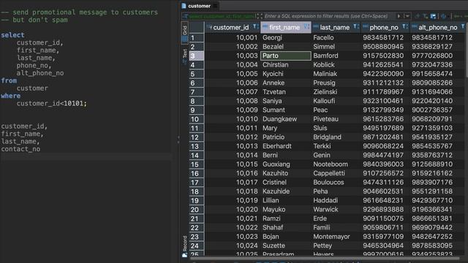The image size is (468, 263).
Task: Open customer_id column filter icon
Action: pyautogui.click(x=255, y=27)
